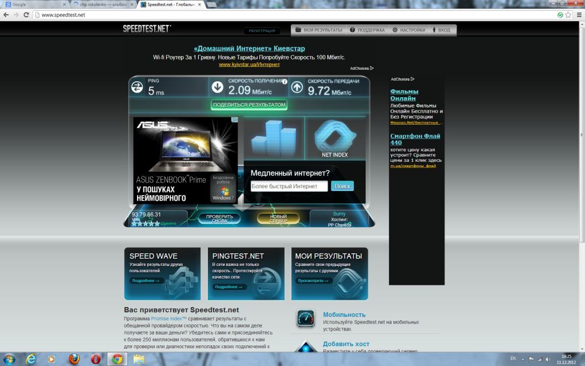Open the Net Index icon
This screenshot has width=585, height=366.
[335, 138]
